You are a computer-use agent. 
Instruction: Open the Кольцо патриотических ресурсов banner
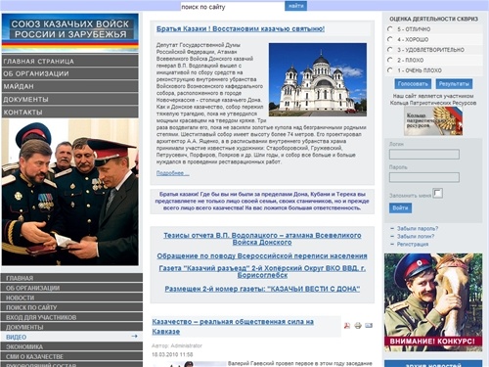pyautogui.click(x=433, y=121)
